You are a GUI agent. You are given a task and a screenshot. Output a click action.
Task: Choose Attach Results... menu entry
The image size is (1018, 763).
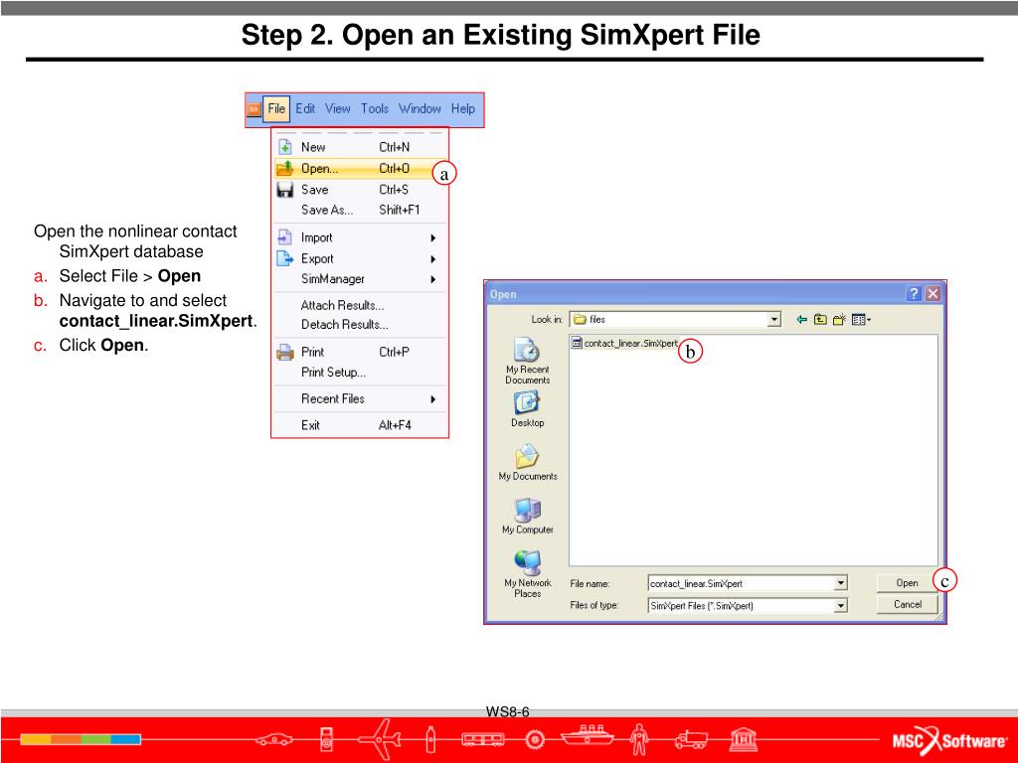pyautogui.click(x=360, y=305)
